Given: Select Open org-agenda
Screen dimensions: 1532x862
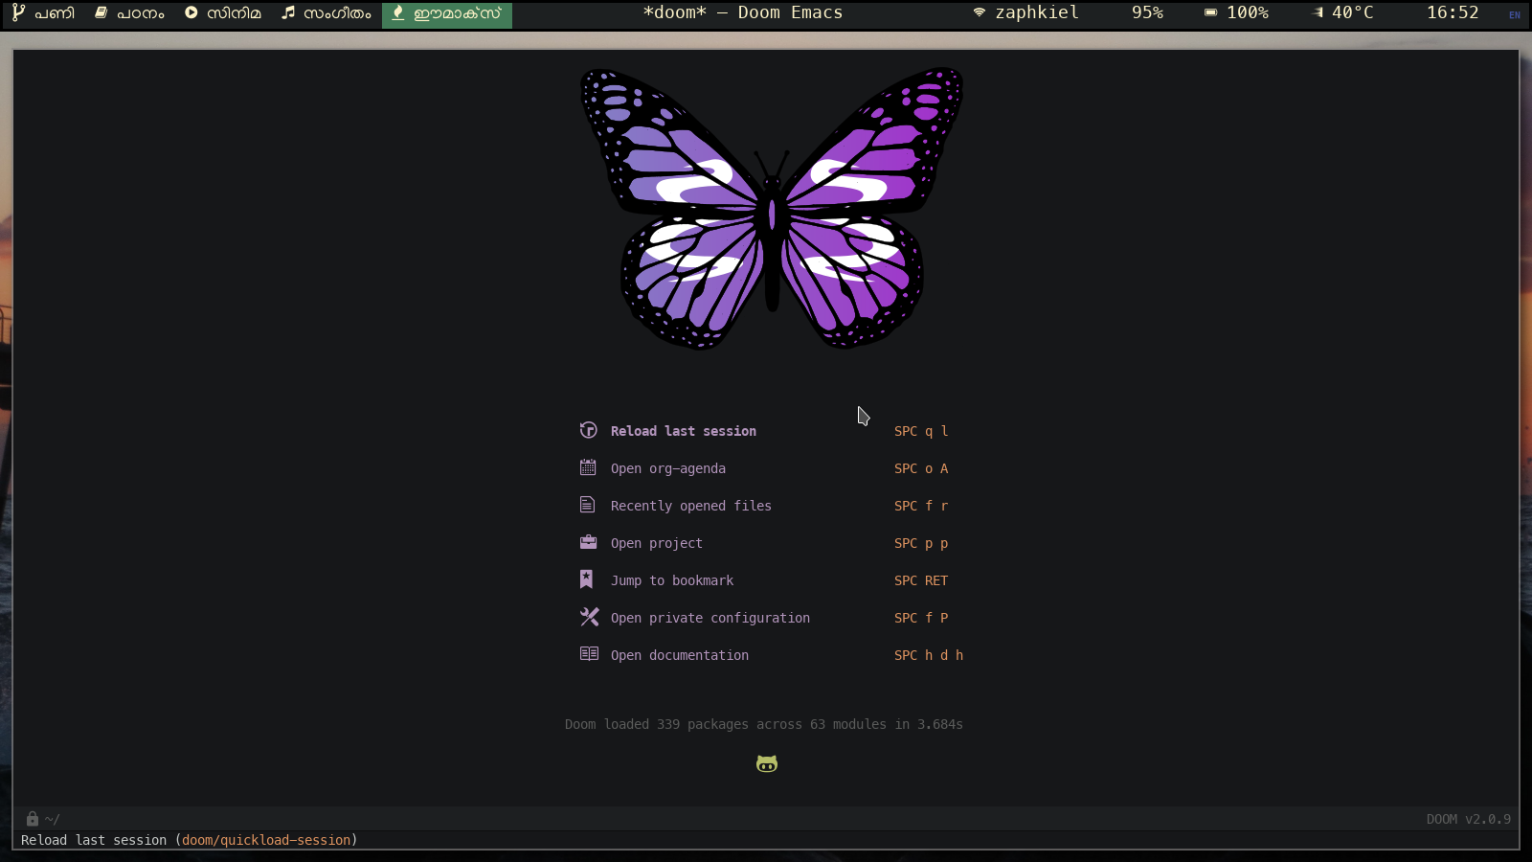Looking at the screenshot, I should [668, 468].
